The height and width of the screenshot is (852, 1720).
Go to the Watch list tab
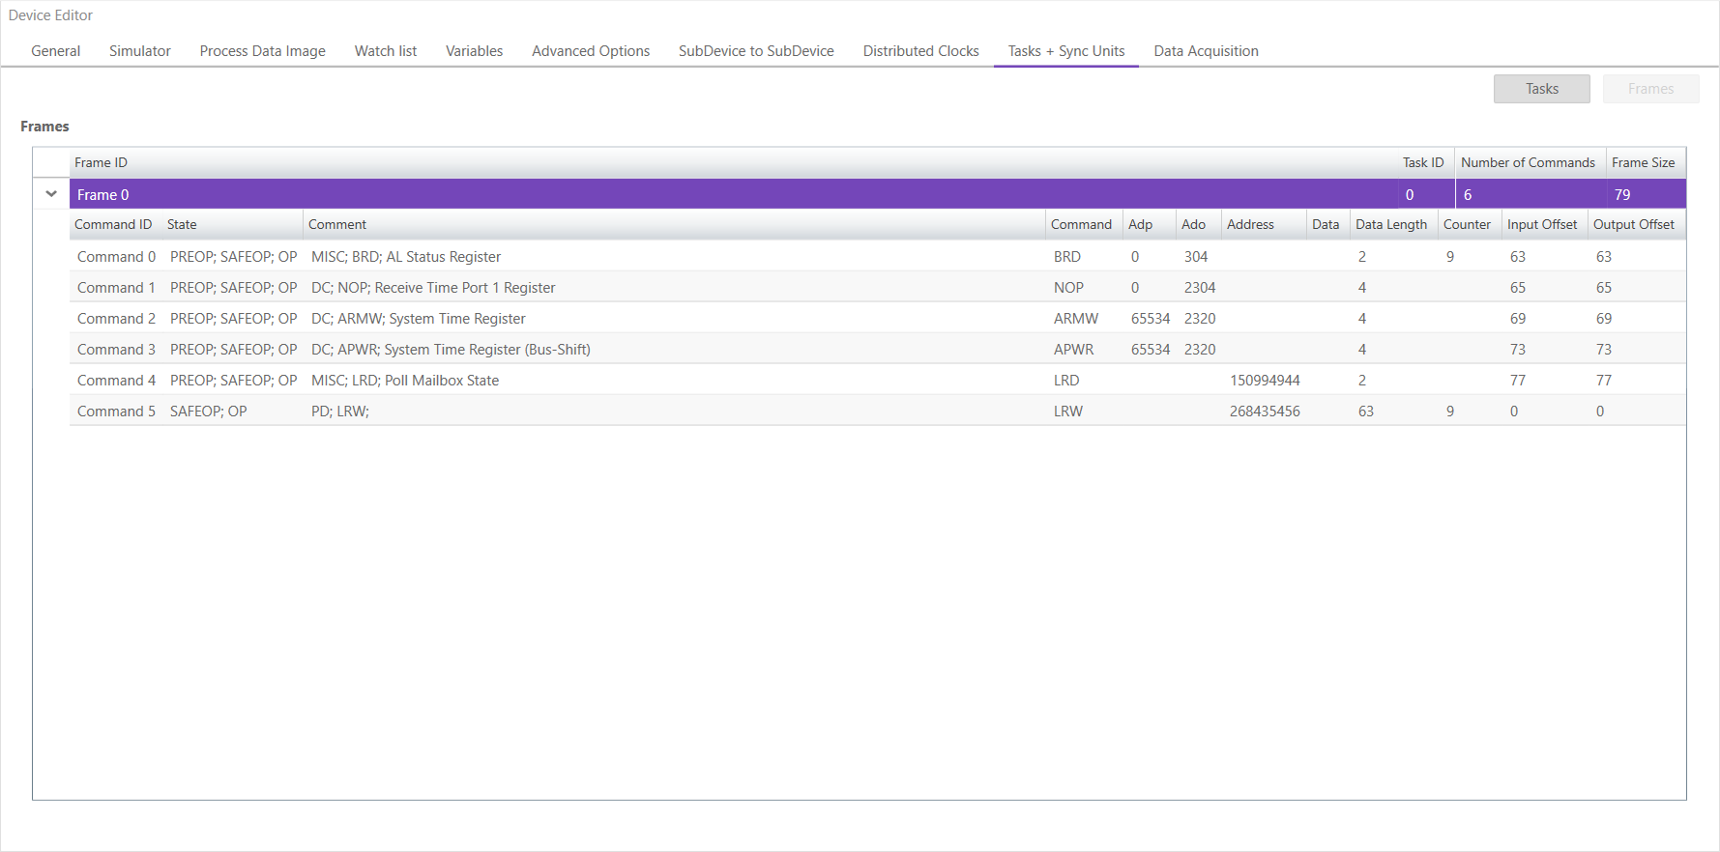click(385, 51)
